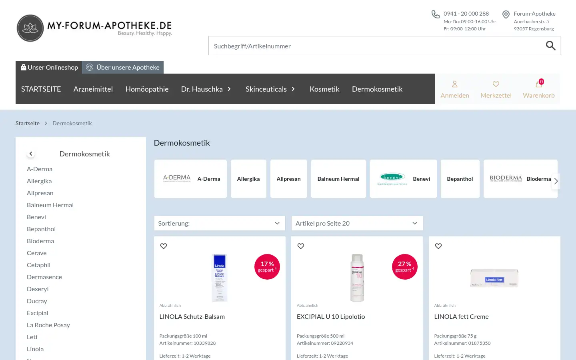Add EXCIPIAL U 10 Lipolotio to wishlist heart

pyautogui.click(x=301, y=246)
